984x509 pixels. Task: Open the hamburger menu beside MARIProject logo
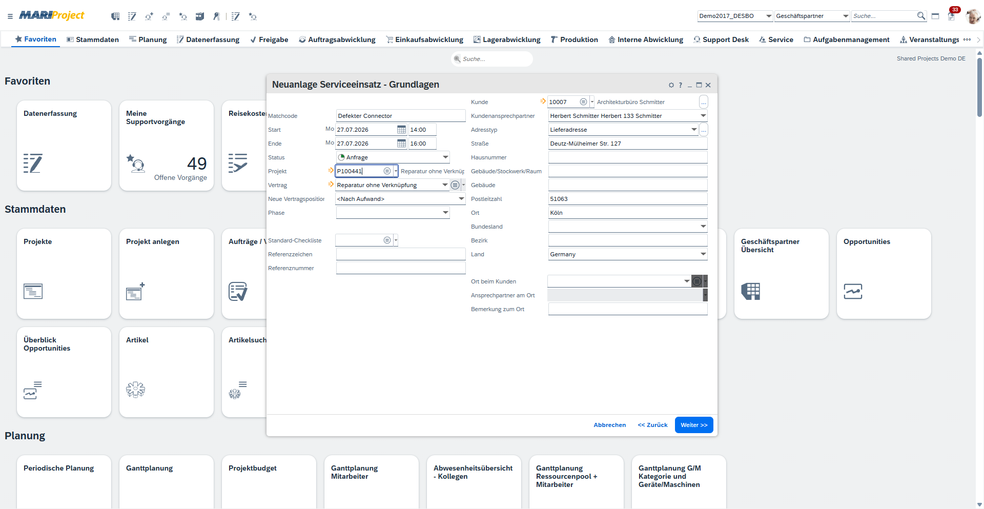tap(10, 16)
